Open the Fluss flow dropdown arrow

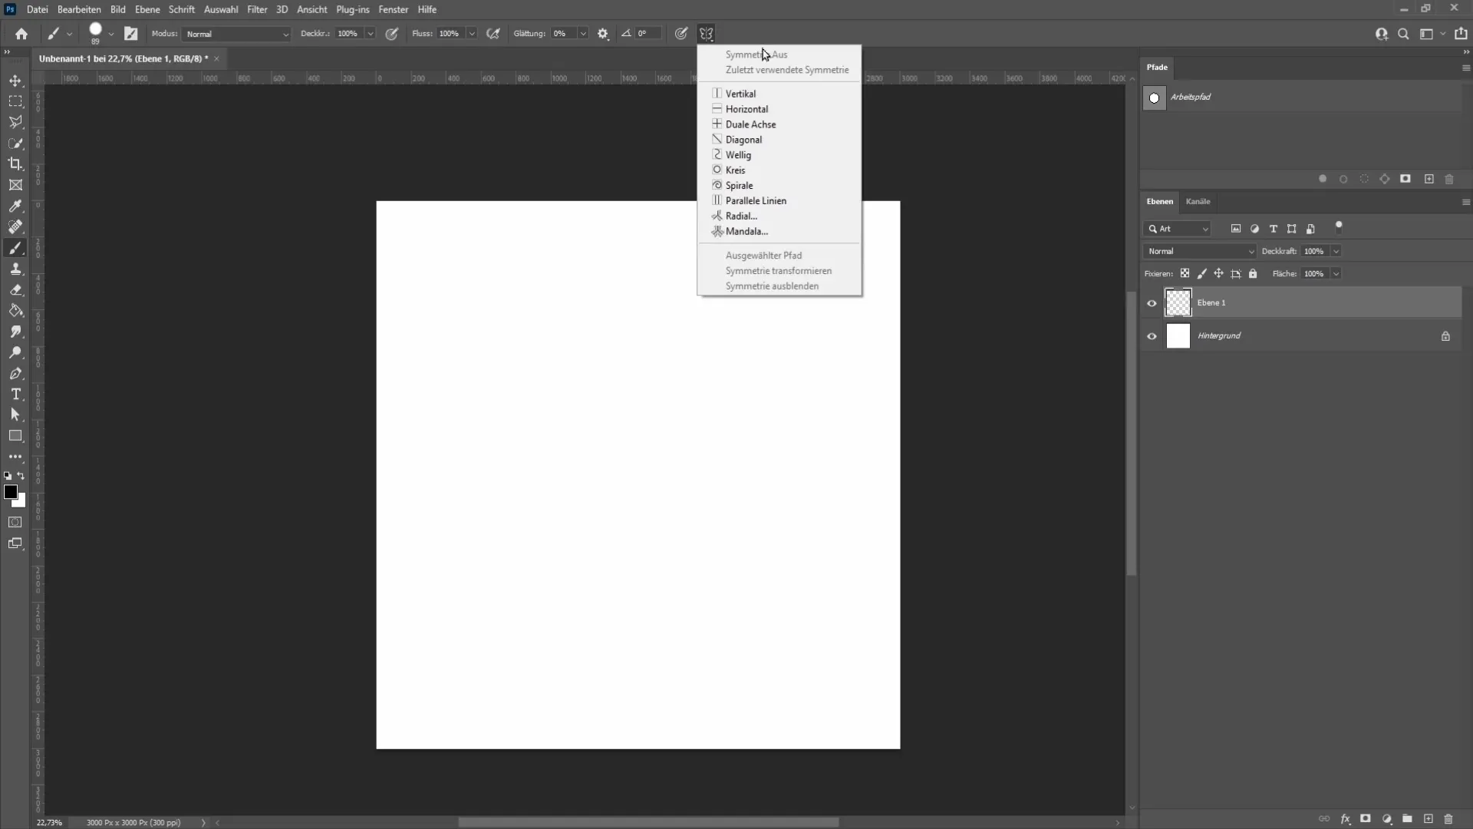pos(472,34)
